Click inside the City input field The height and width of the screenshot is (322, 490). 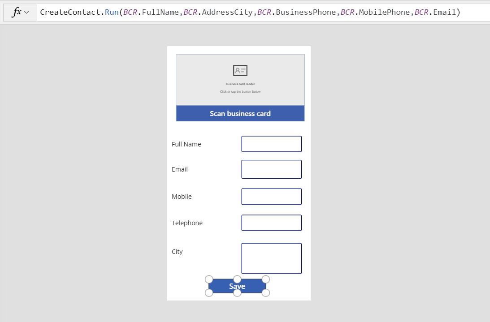pyautogui.click(x=271, y=258)
